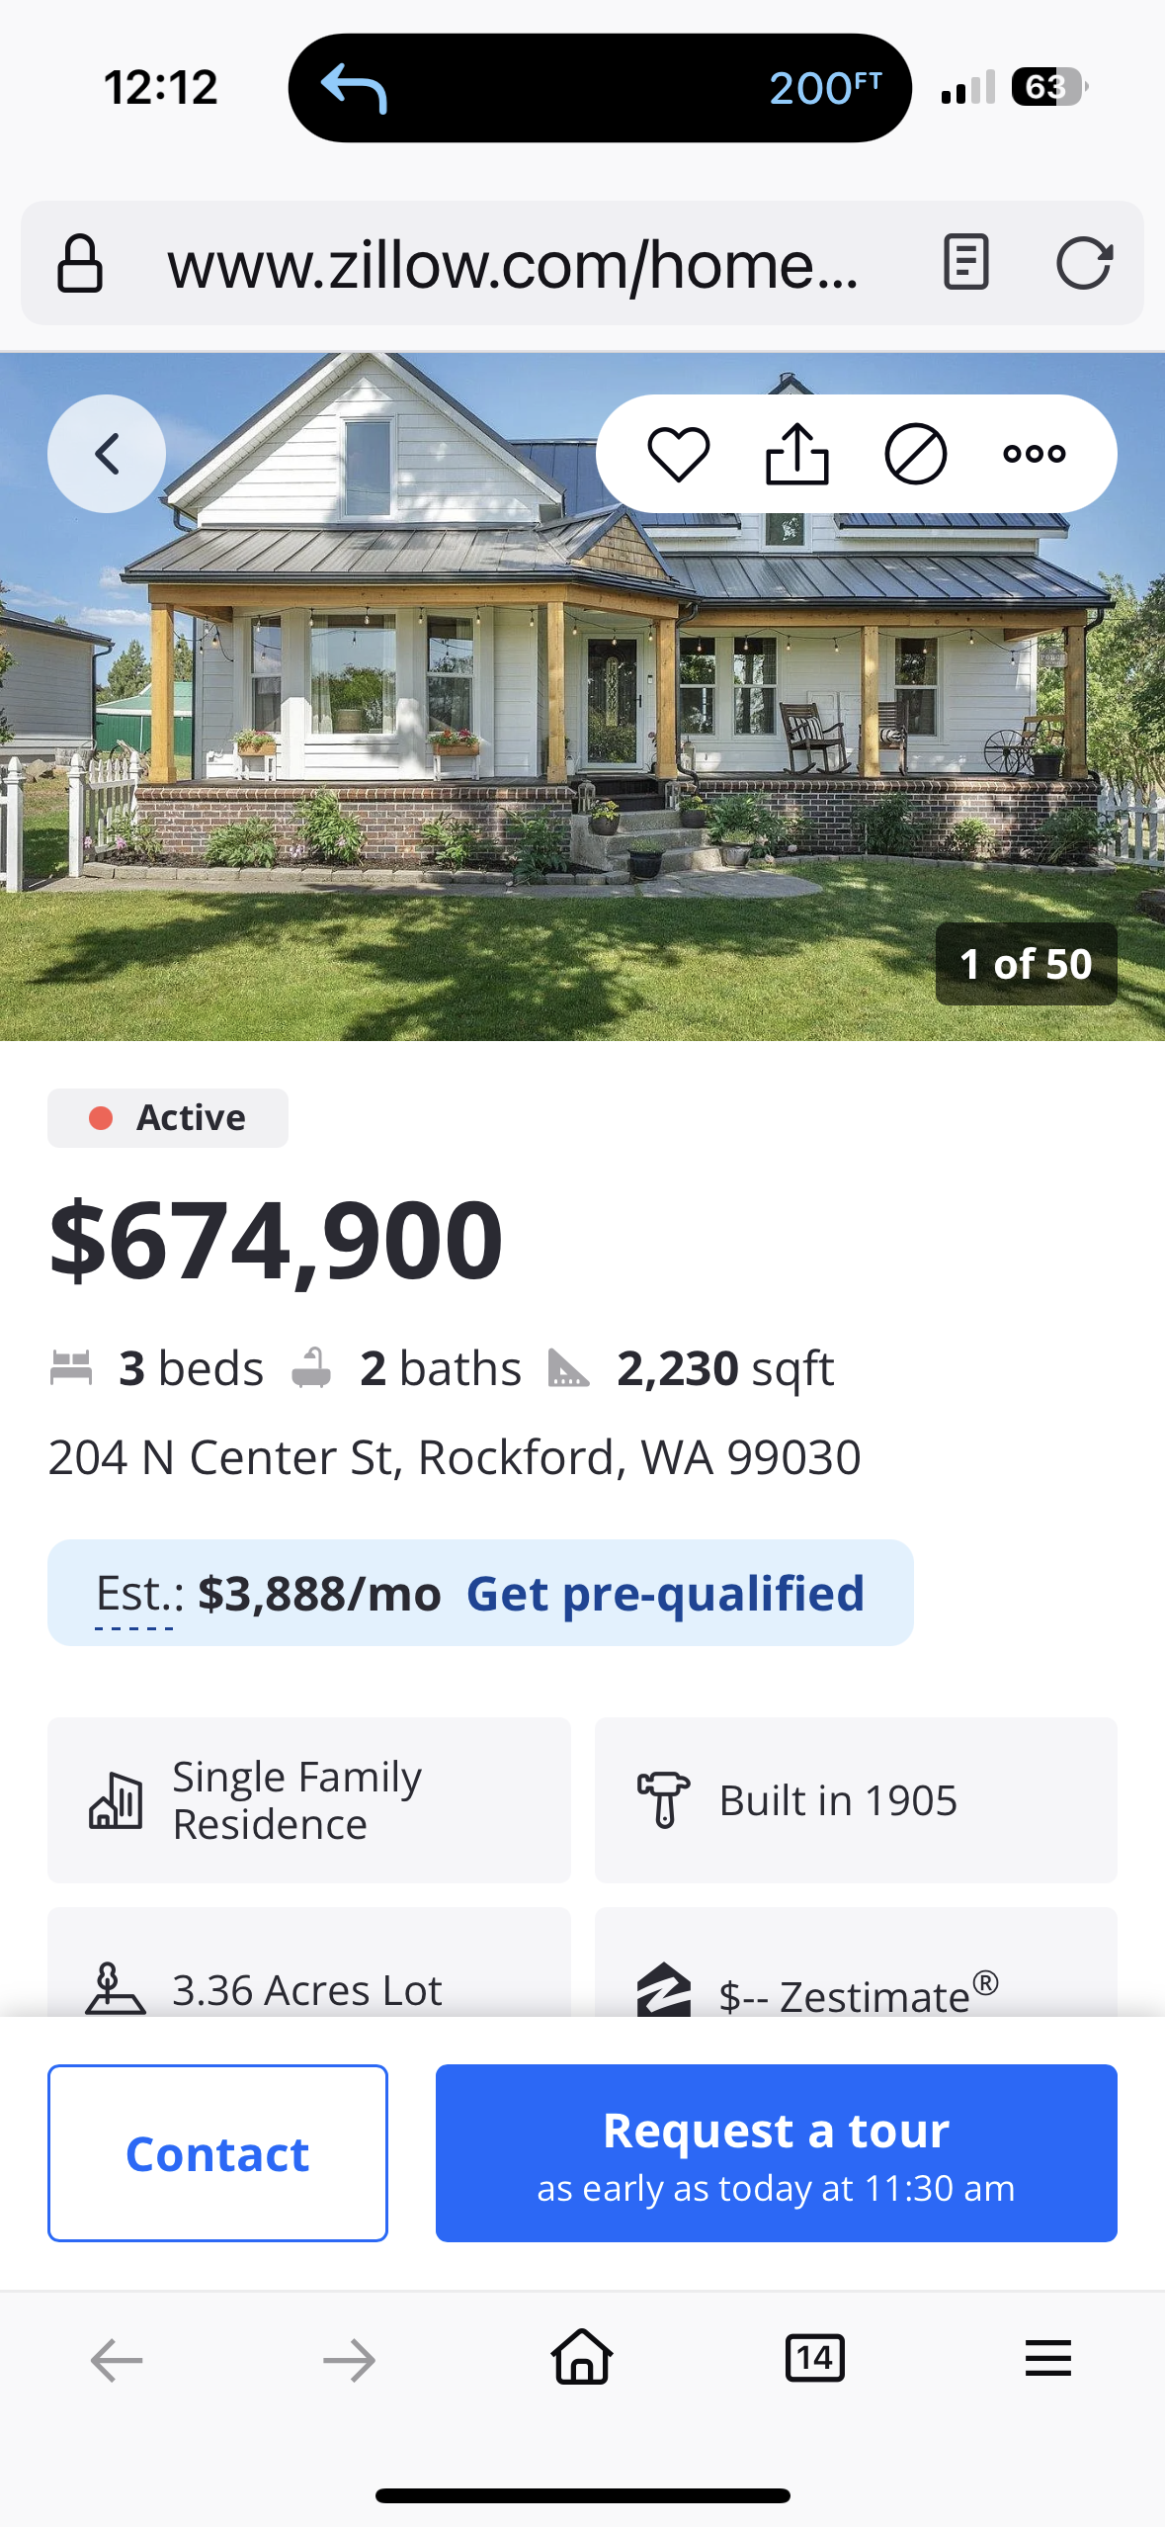Open the three-dot more options menu

(x=1034, y=454)
